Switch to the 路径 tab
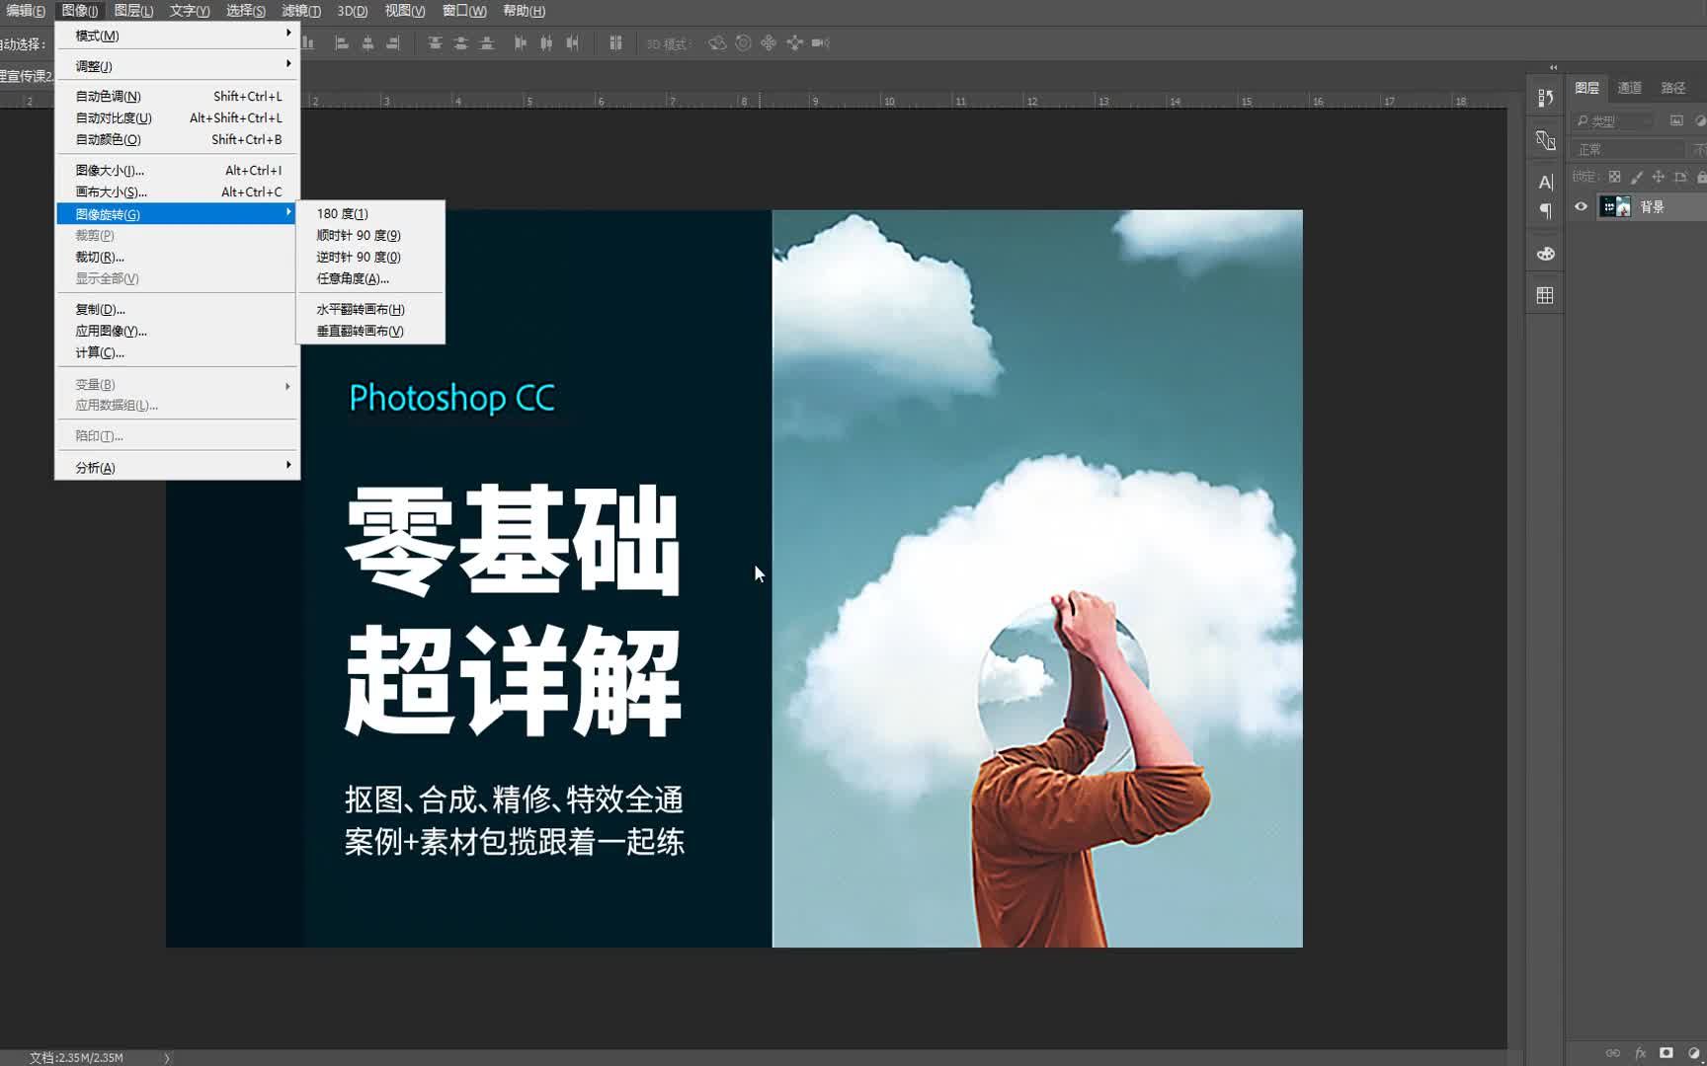Screen dimensions: 1707x1066 (1673, 88)
